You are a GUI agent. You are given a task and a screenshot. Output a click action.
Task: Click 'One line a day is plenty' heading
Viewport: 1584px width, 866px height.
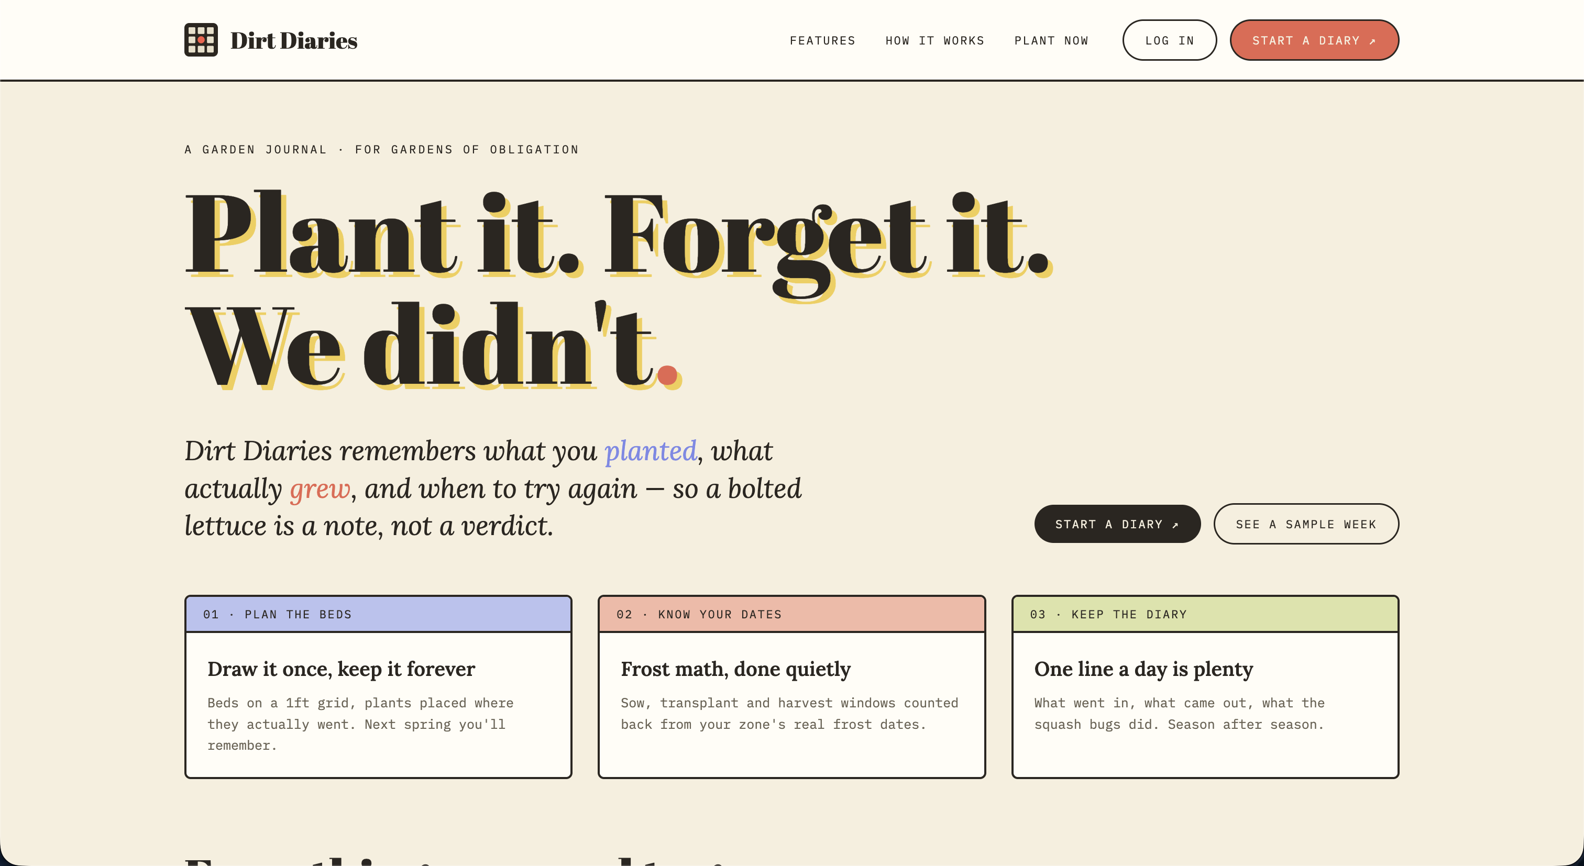[1143, 669]
